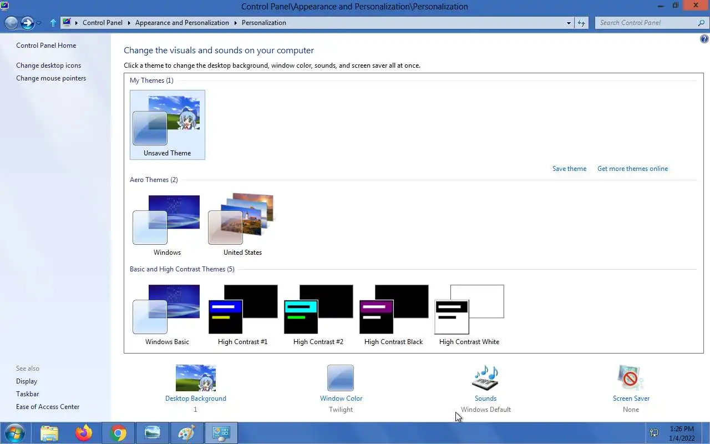Click the Control Panel address bar icon

[x=67, y=23]
